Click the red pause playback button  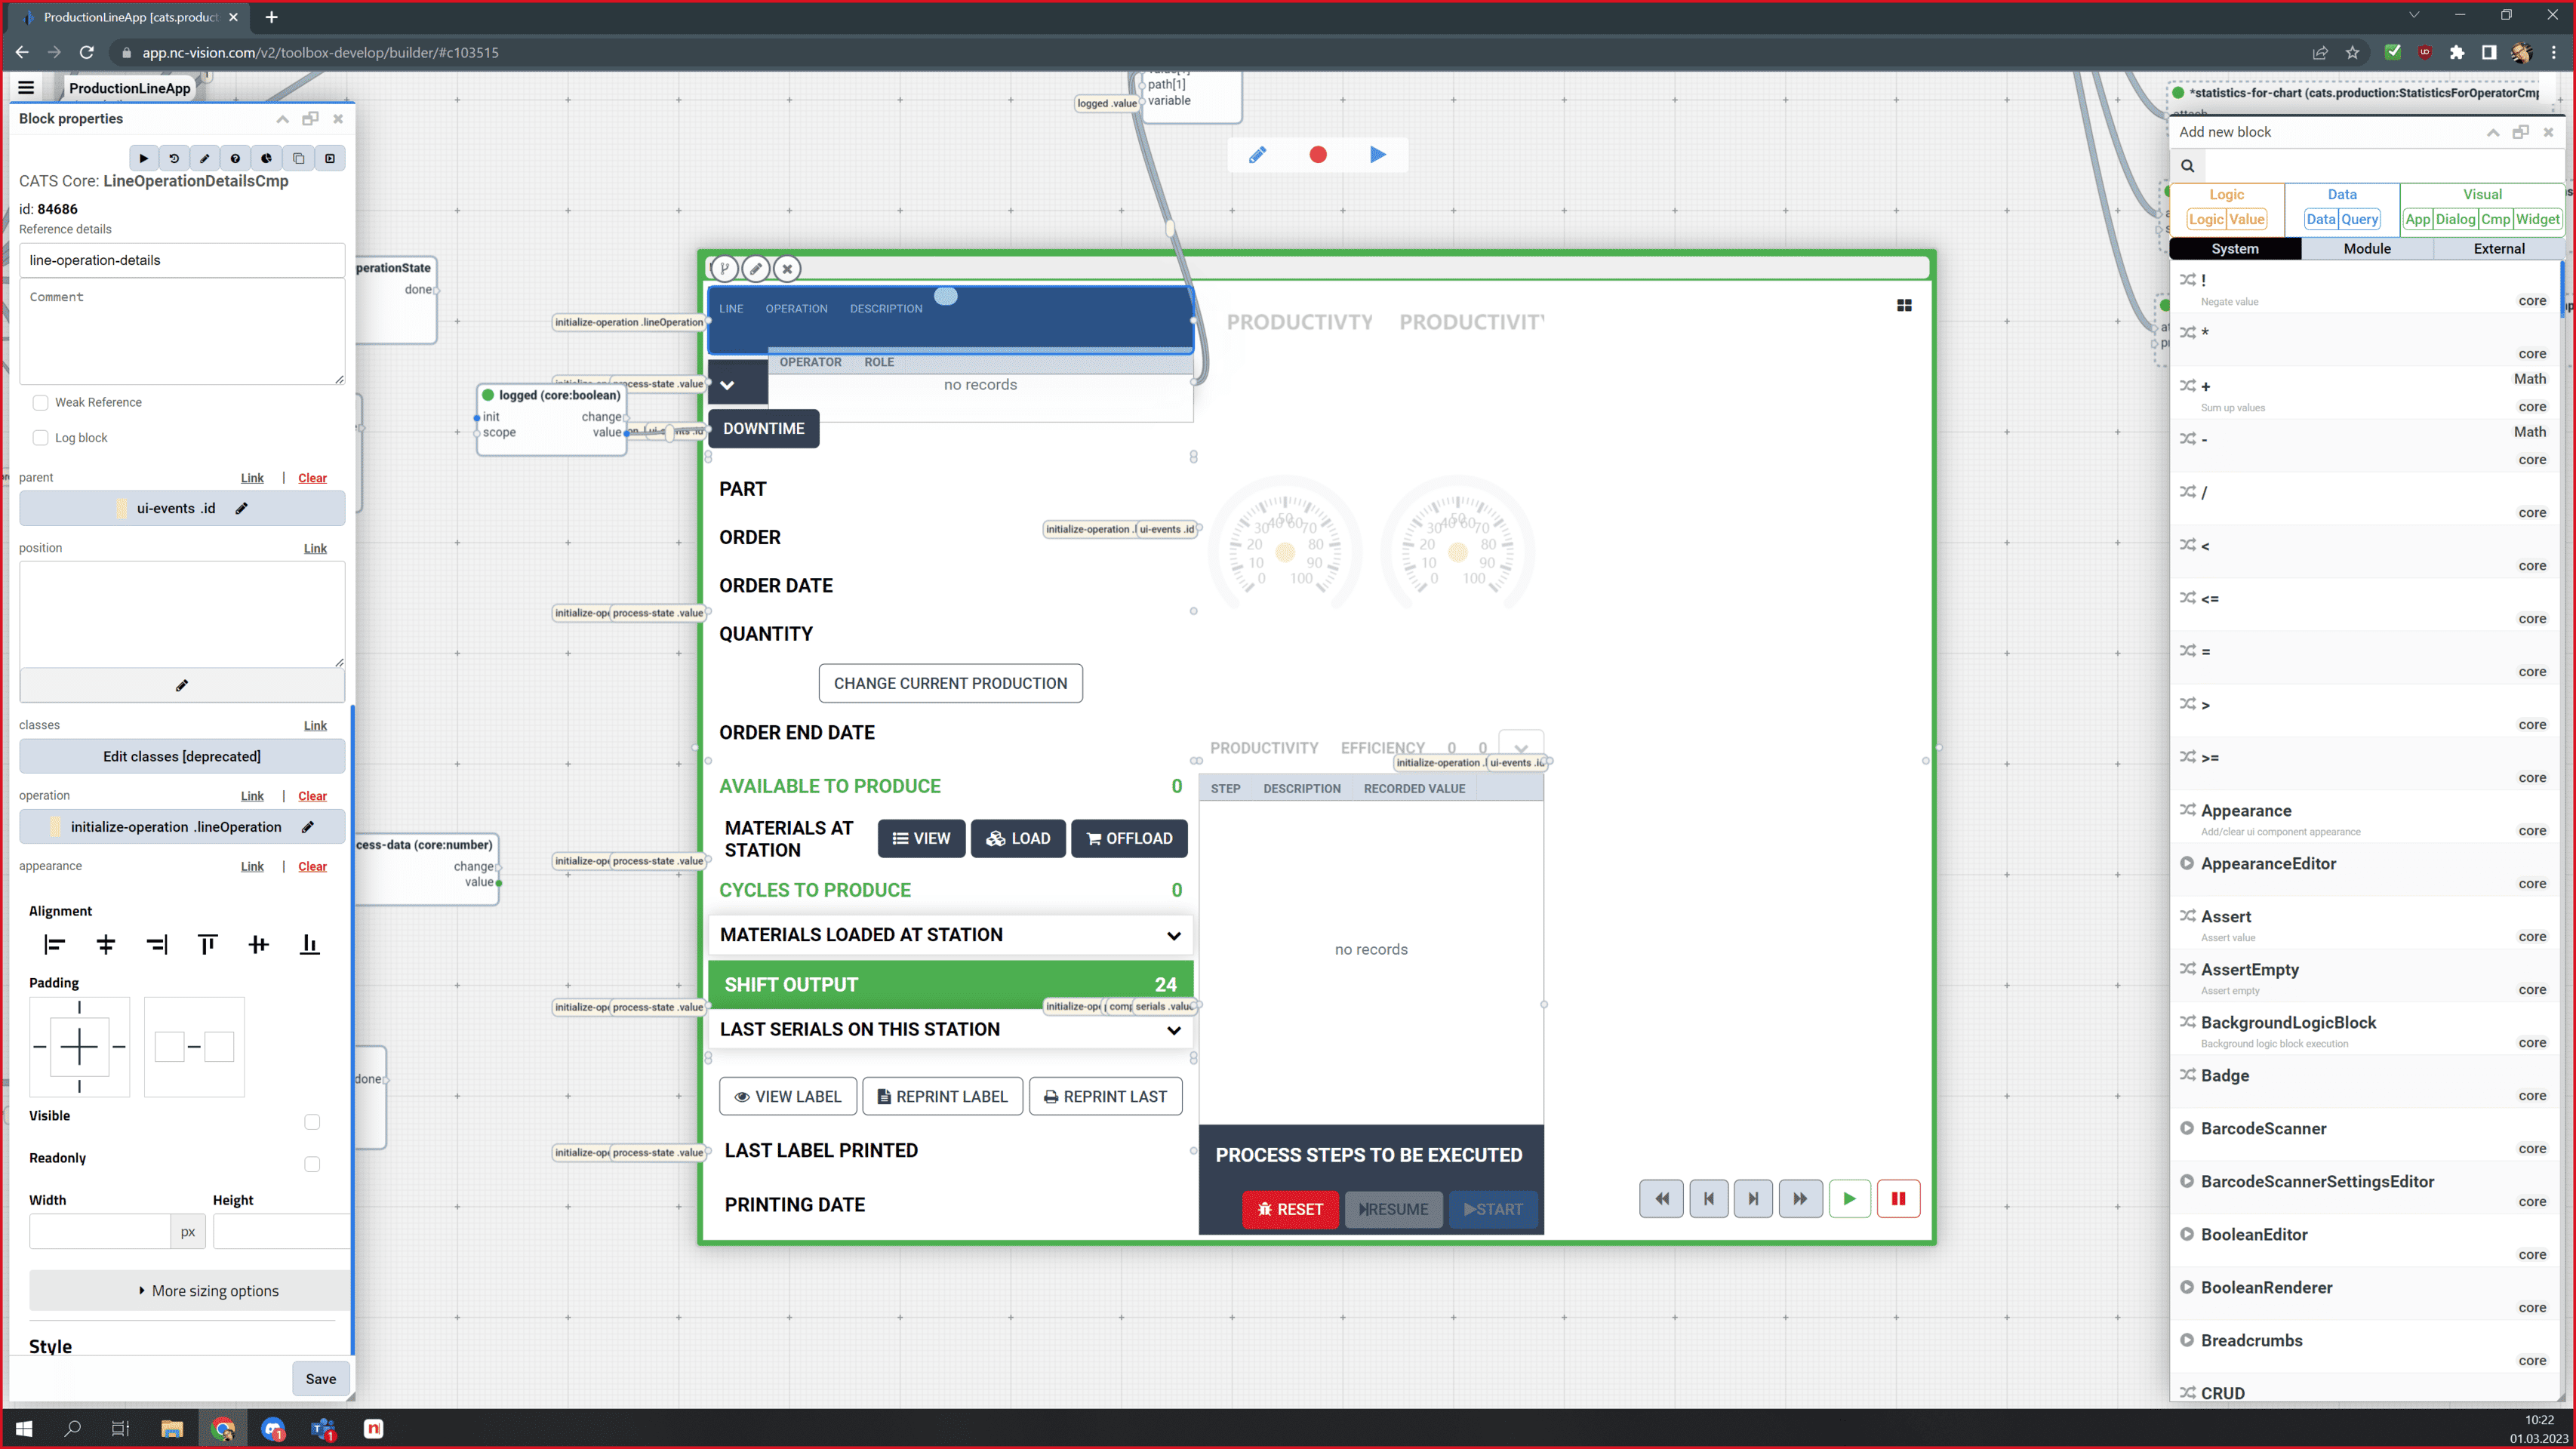[x=1899, y=1199]
